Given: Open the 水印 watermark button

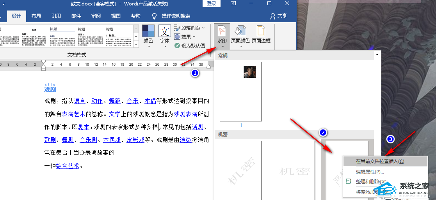Looking at the screenshot, I should (222, 35).
